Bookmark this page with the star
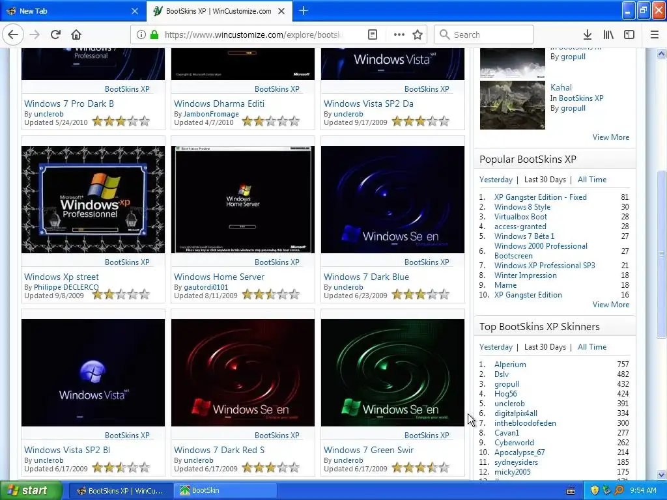The image size is (667, 500). pos(418,35)
